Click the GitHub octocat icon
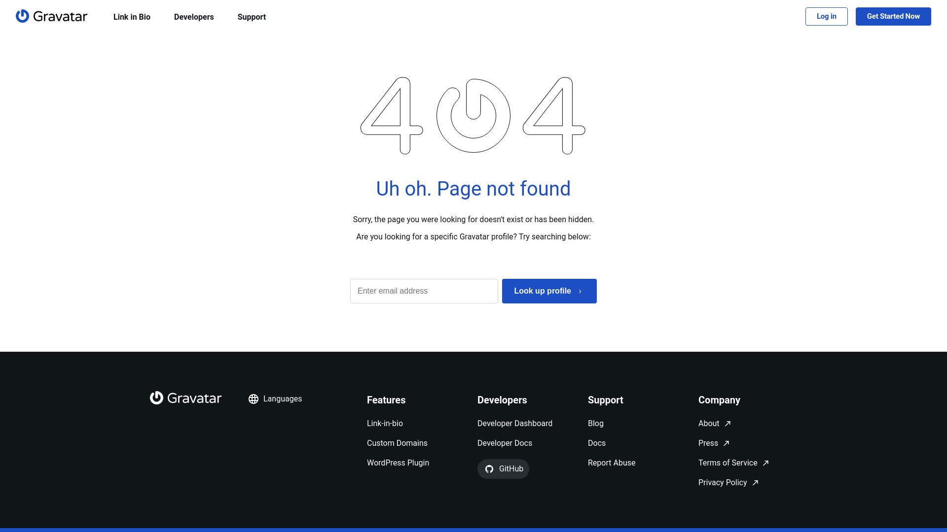 click(x=489, y=469)
